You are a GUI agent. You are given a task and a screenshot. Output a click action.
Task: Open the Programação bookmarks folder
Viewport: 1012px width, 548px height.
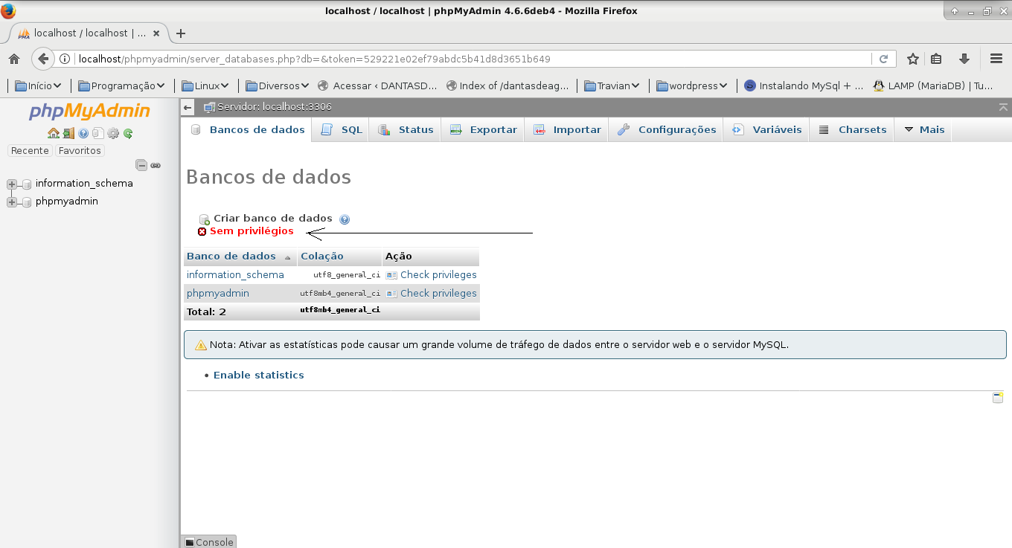coord(121,86)
